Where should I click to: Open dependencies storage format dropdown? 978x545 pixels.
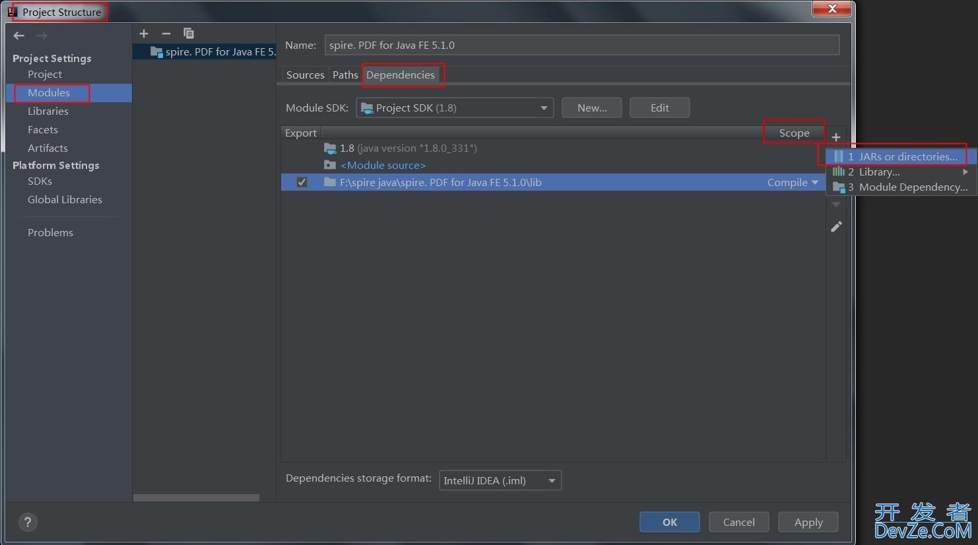tap(500, 480)
